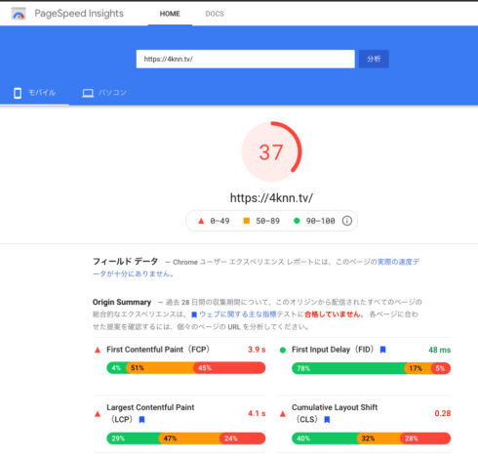Viewport: 478px width, 460px height.
Task: Click the score gauge showing 37
Action: [271, 151]
